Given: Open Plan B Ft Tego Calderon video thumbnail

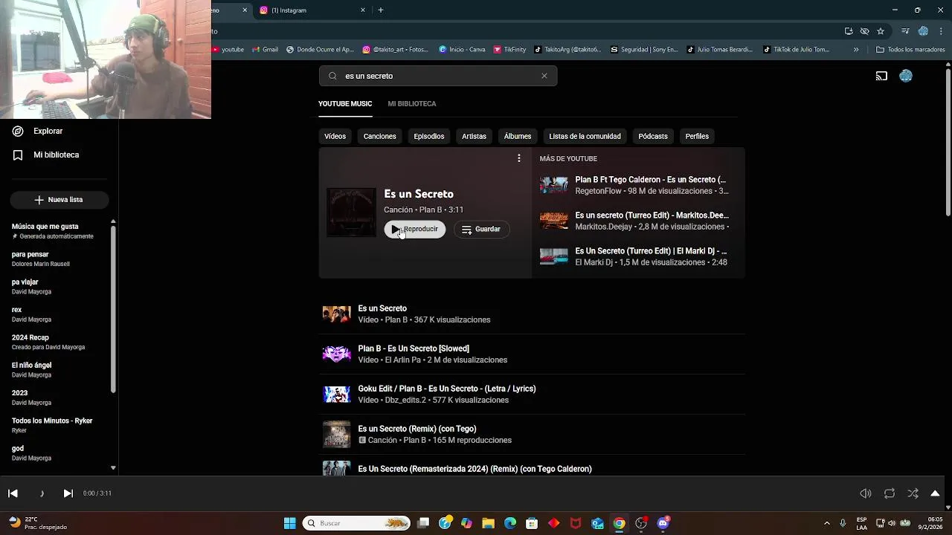Looking at the screenshot, I should (x=554, y=185).
